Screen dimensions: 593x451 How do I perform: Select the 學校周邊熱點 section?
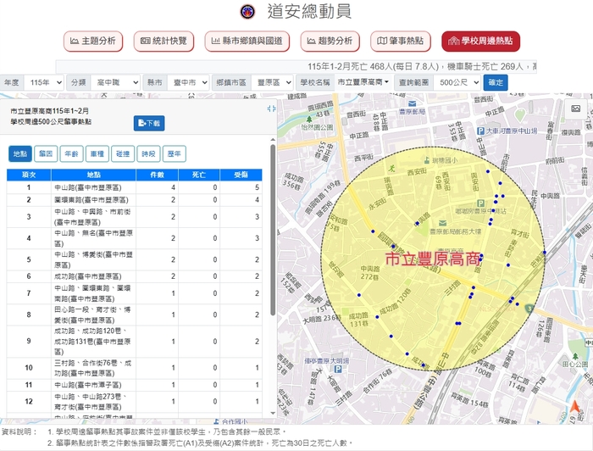[480, 41]
